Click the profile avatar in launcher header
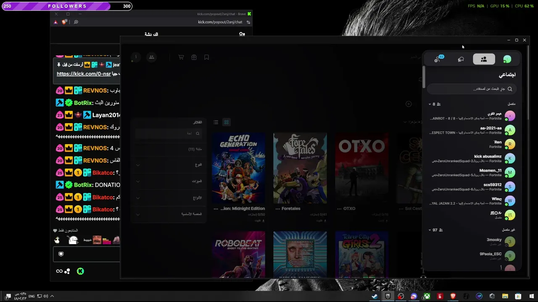 pyautogui.click(x=135, y=57)
